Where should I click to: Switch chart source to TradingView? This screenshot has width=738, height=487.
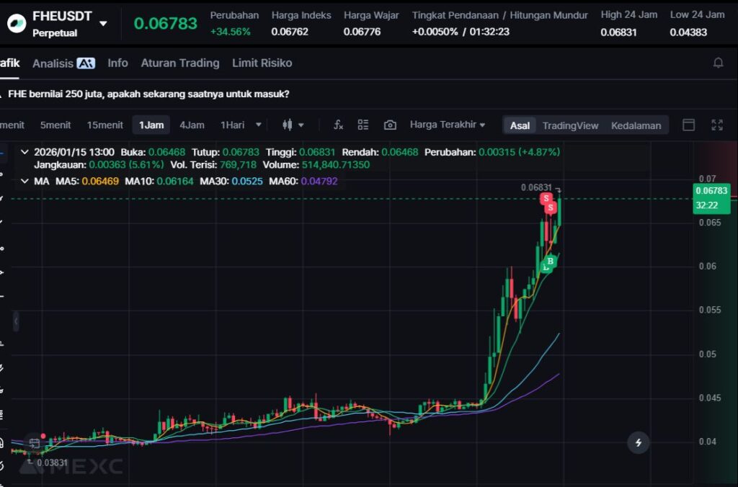(x=570, y=125)
